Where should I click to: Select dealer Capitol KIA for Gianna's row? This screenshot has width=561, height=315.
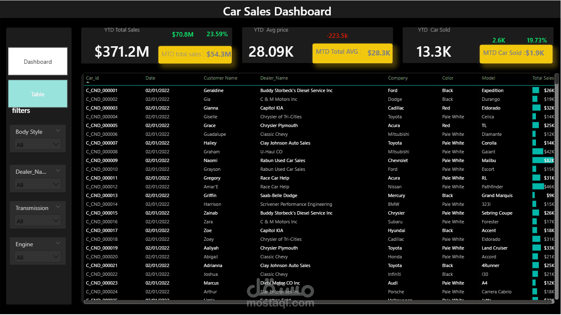[x=272, y=108]
